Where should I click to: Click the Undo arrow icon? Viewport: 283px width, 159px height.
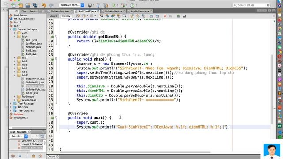(44, 5)
